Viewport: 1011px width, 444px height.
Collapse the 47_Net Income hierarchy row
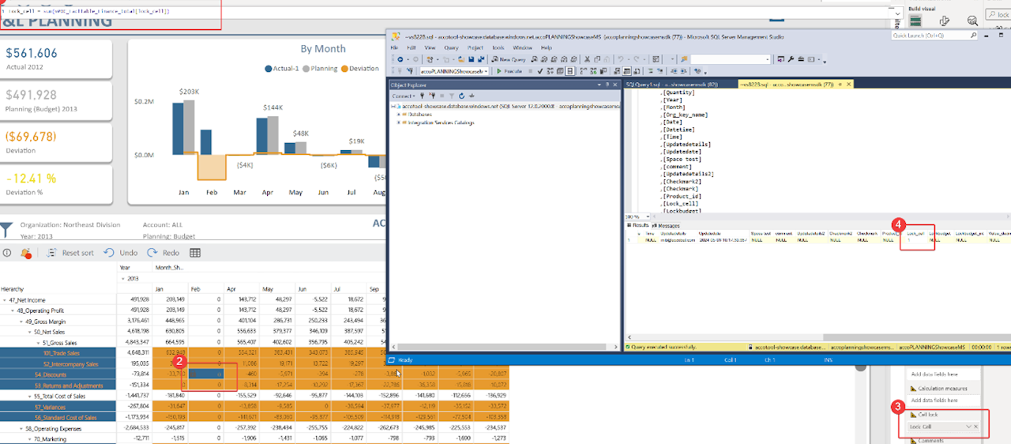5,300
